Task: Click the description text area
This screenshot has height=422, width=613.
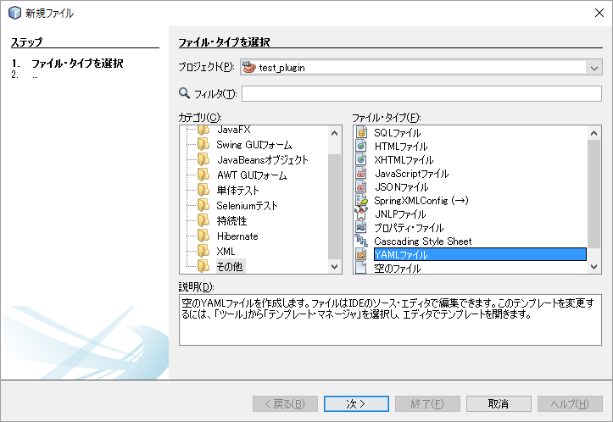Action: tap(390, 320)
